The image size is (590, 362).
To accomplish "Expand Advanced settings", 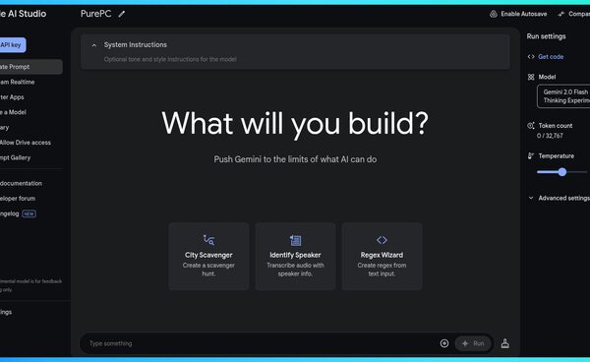I will point(559,198).
